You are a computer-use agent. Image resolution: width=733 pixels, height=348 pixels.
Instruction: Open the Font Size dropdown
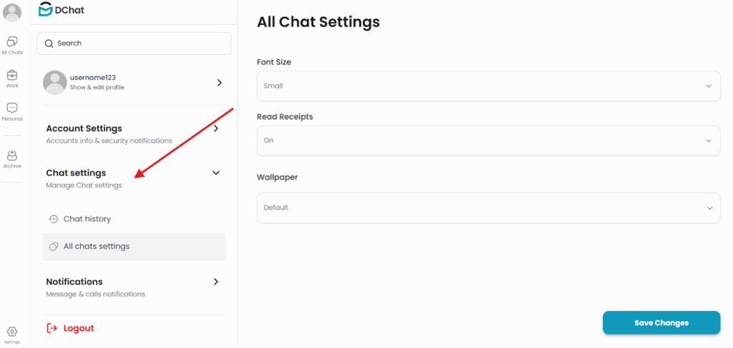488,86
